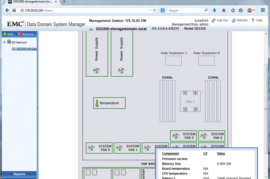Select the DD2200.storagedomain.loc browser tab
This screenshot has width=270, height=179.
click(x=33, y=1)
